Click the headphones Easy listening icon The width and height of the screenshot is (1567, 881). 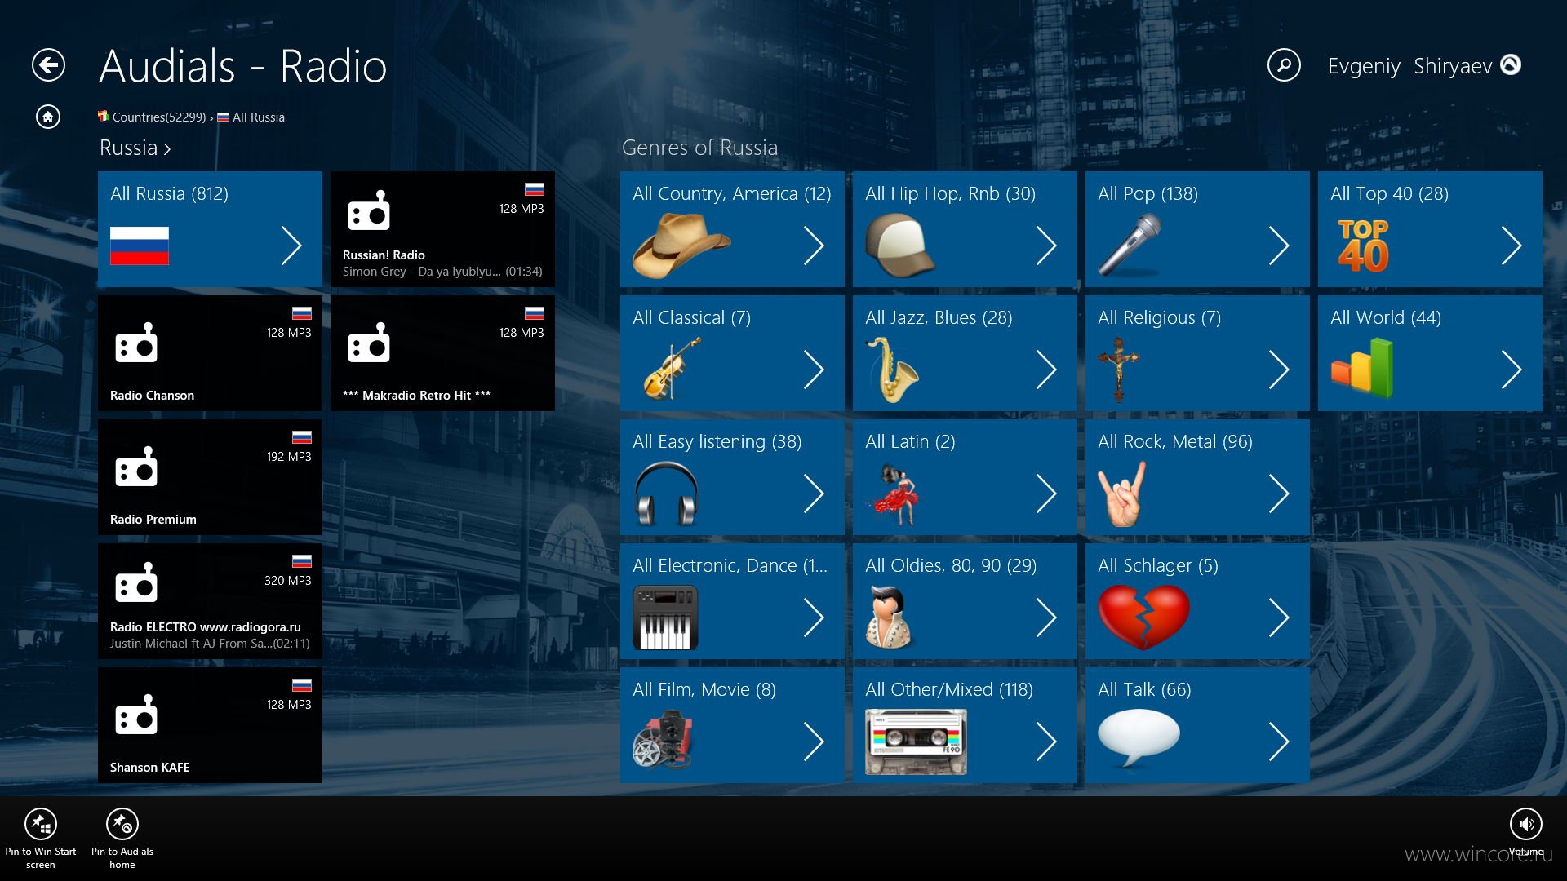click(666, 494)
